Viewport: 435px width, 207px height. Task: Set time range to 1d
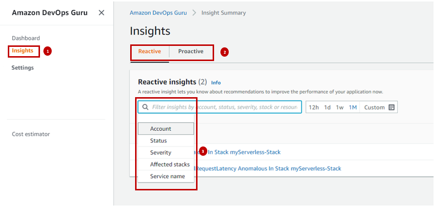pyautogui.click(x=327, y=107)
